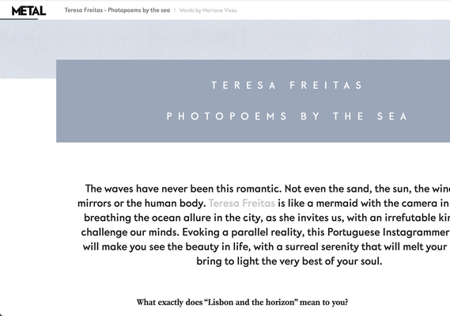Screen dimensions: 450x316
Task: Click the dark underline beneath METAL logo
Action: click(19, 19)
